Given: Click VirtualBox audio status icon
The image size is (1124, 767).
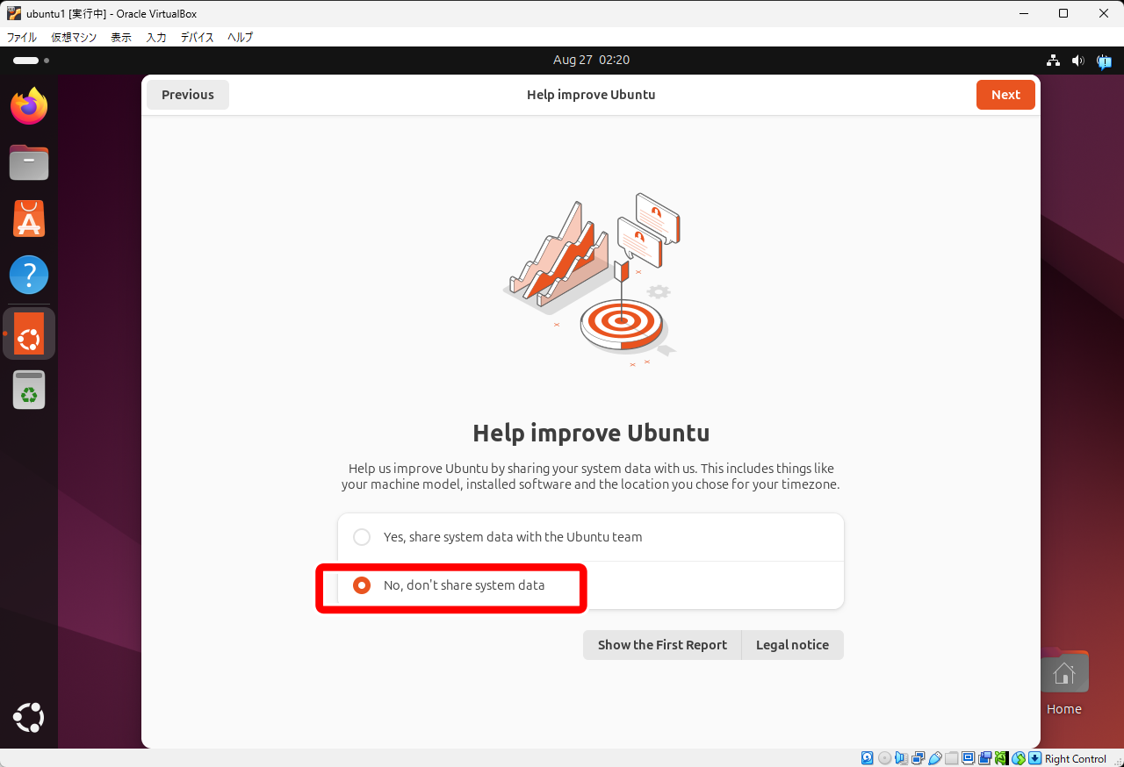Looking at the screenshot, I should (901, 758).
